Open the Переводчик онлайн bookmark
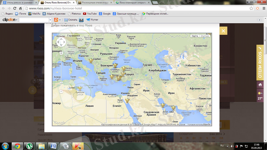267x150 pixels. (155, 14)
